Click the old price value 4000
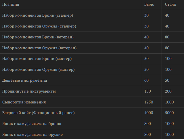 pos(149,113)
